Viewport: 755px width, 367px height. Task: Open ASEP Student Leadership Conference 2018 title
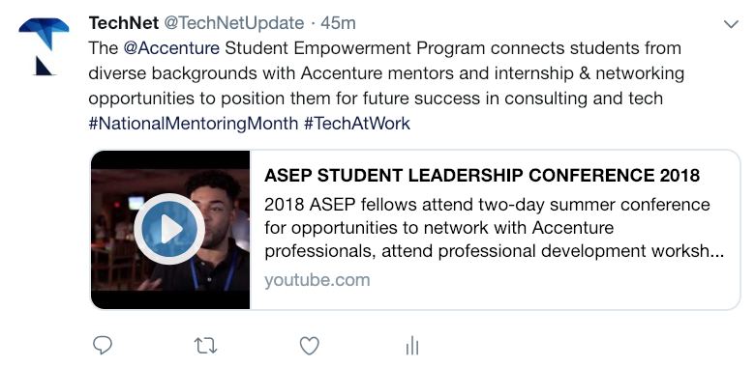coord(482,176)
